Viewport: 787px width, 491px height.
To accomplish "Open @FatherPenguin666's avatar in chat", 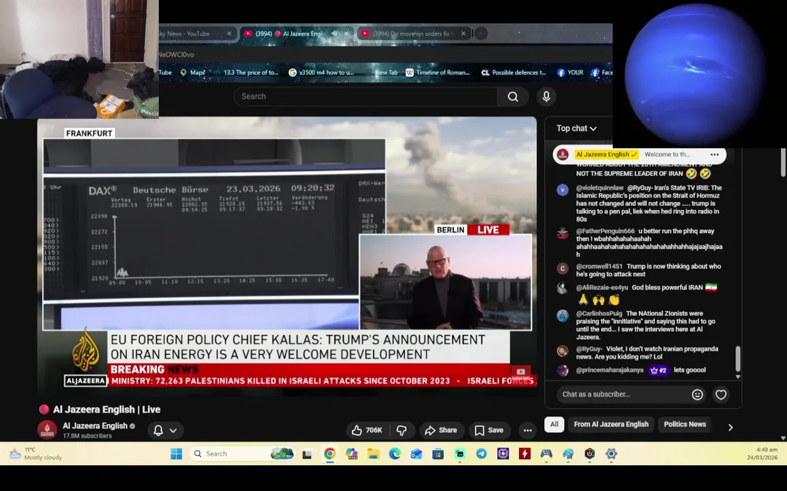I will coord(563,233).
